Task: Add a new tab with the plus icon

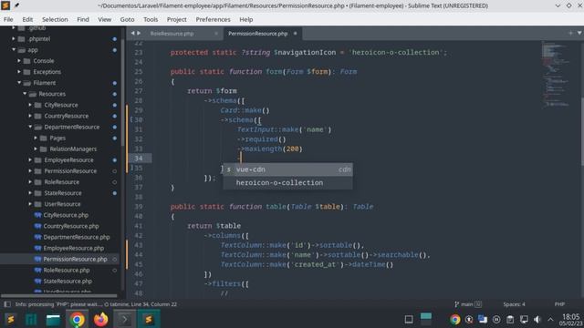Action: tap(570, 33)
